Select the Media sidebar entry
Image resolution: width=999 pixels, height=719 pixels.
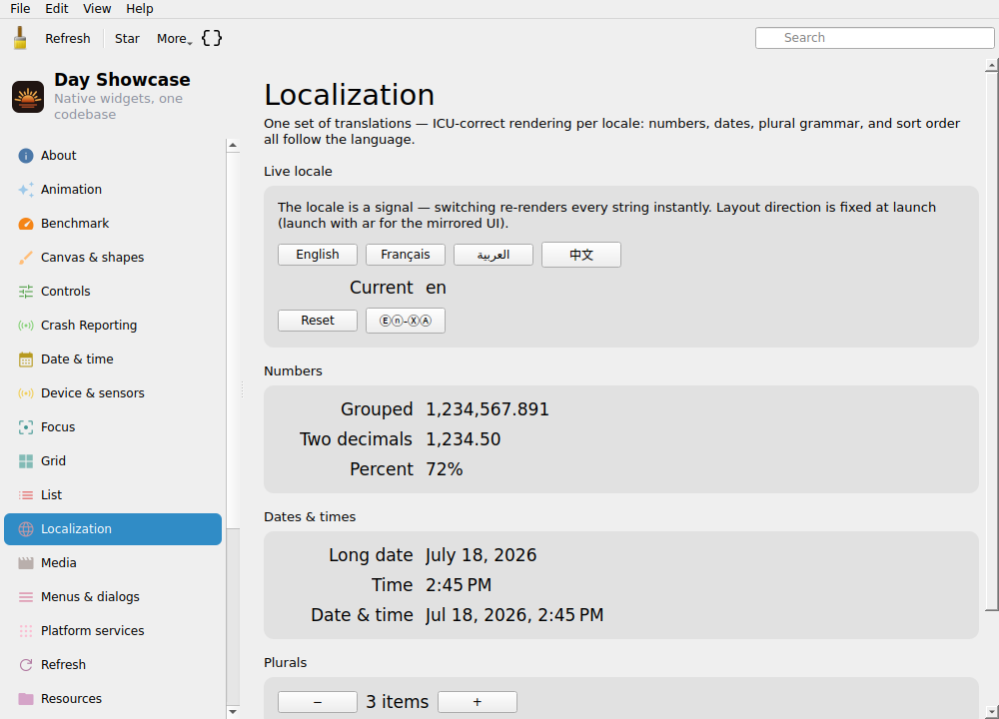(x=113, y=563)
